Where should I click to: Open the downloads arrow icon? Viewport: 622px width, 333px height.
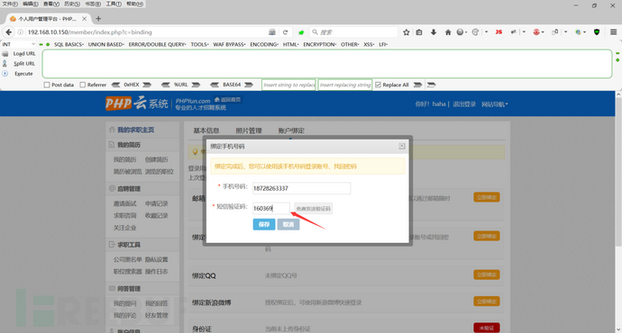point(434,32)
